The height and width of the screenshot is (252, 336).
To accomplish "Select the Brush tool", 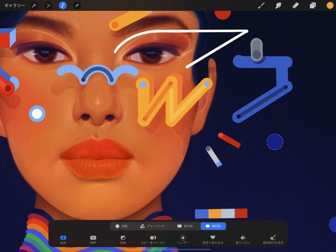I will tap(261, 5).
